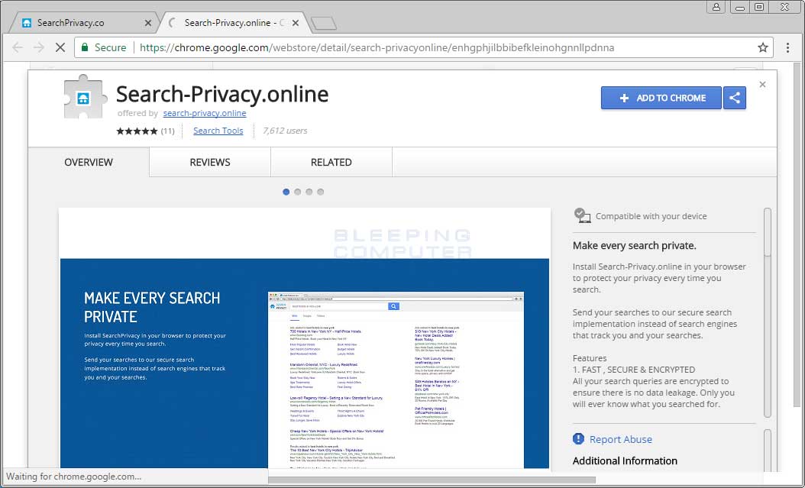Click the 'Make every search private.' heading
Viewport: 805px width, 488px height.
(635, 246)
